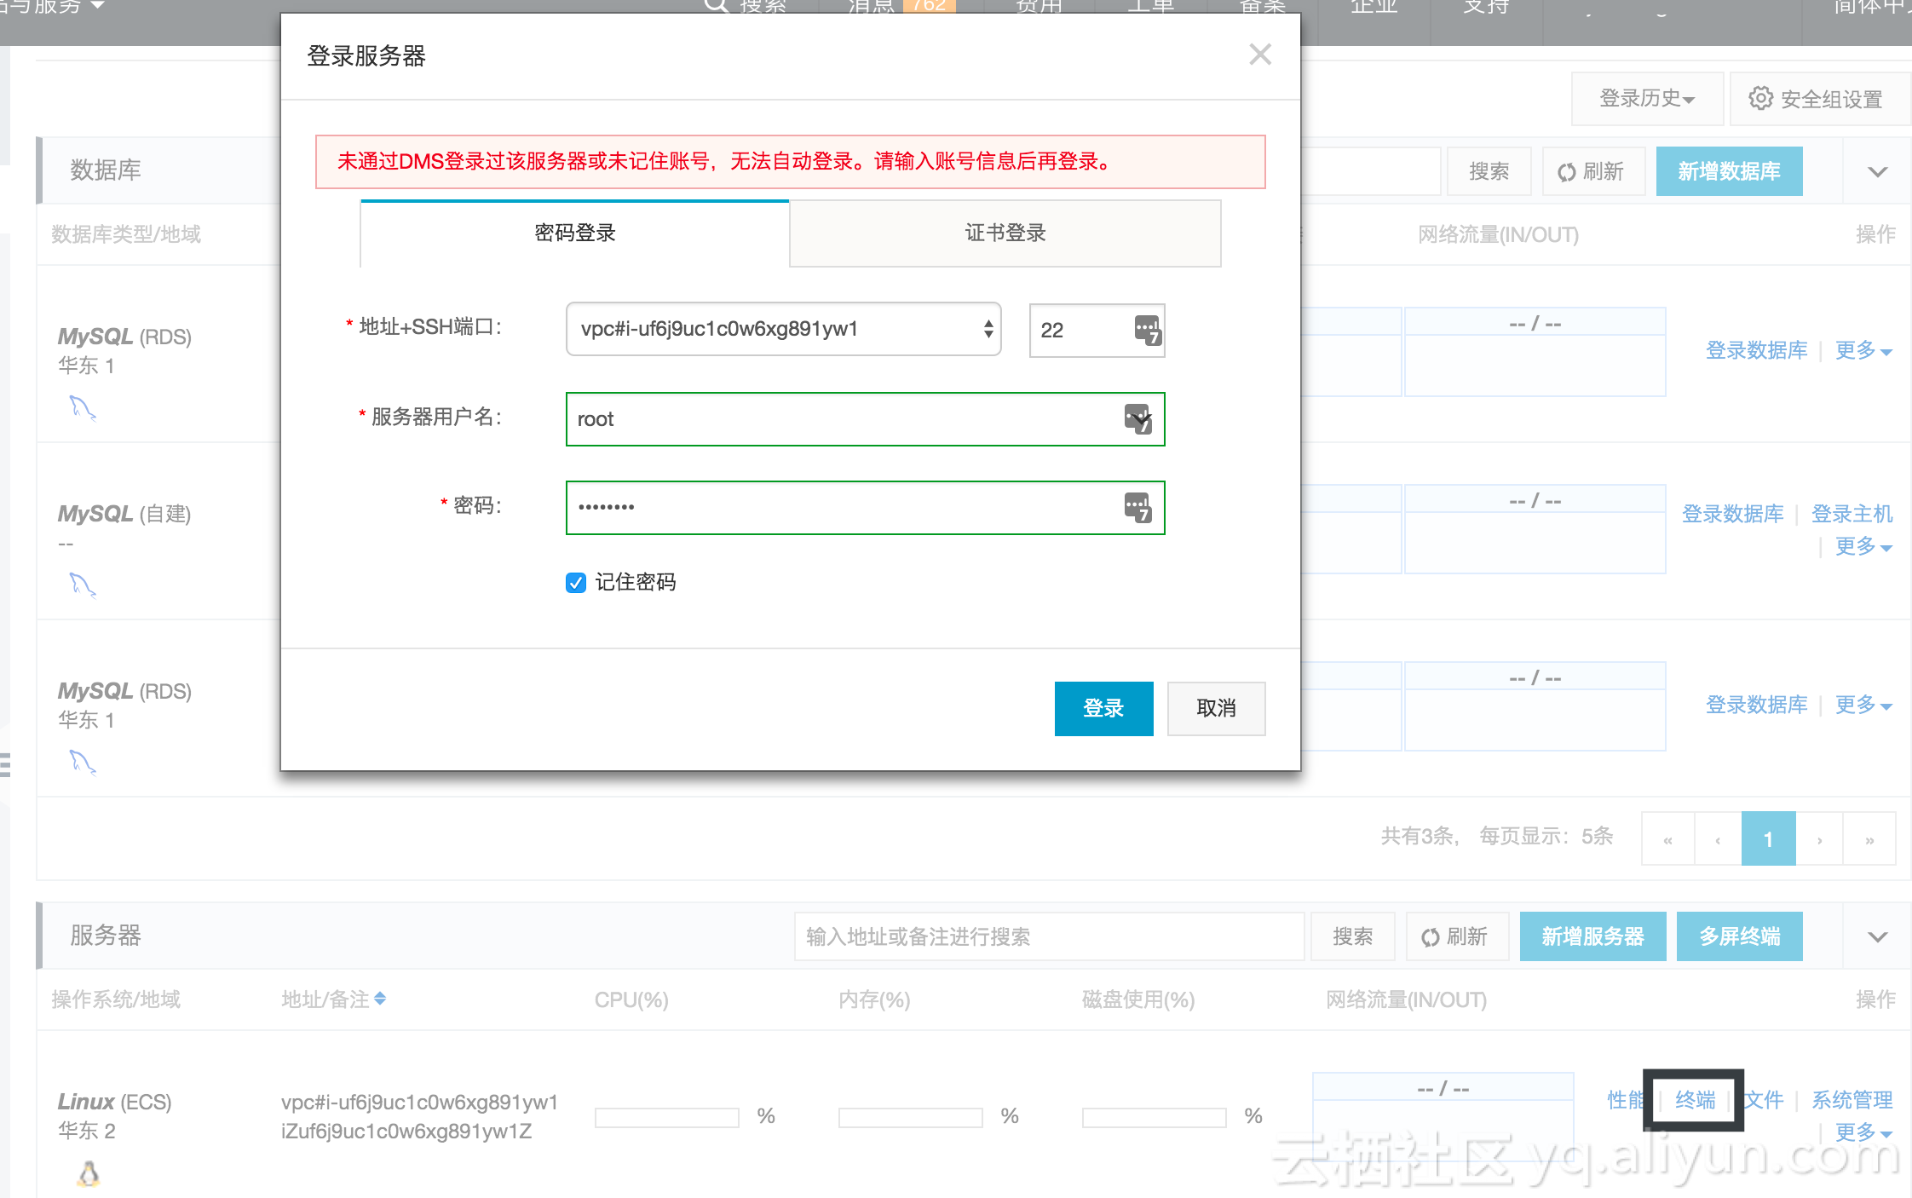Click the blue login button

pyautogui.click(x=1103, y=708)
